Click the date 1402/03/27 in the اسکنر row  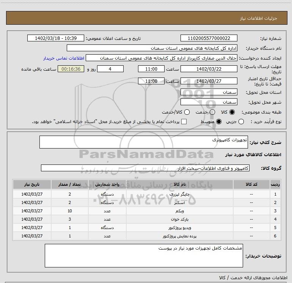[x=32, y=202]
